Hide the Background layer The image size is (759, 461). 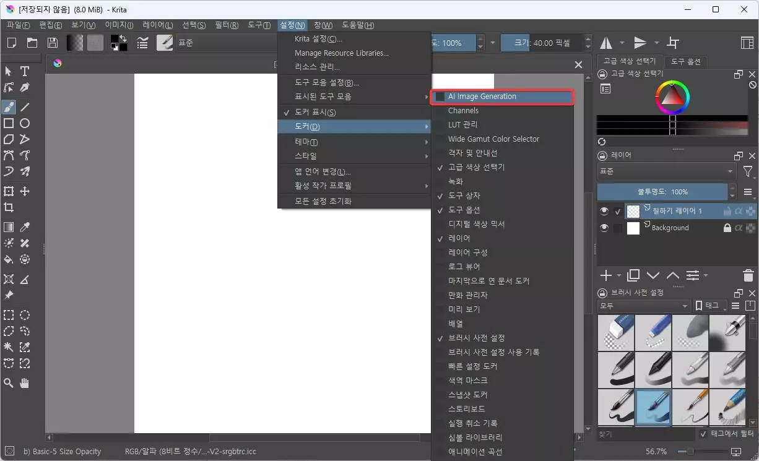[x=604, y=228]
